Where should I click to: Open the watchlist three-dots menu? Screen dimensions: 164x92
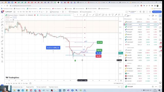pos(156,16)
